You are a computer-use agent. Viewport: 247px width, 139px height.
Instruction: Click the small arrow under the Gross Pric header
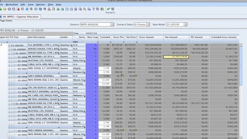[x=123, y=42]
